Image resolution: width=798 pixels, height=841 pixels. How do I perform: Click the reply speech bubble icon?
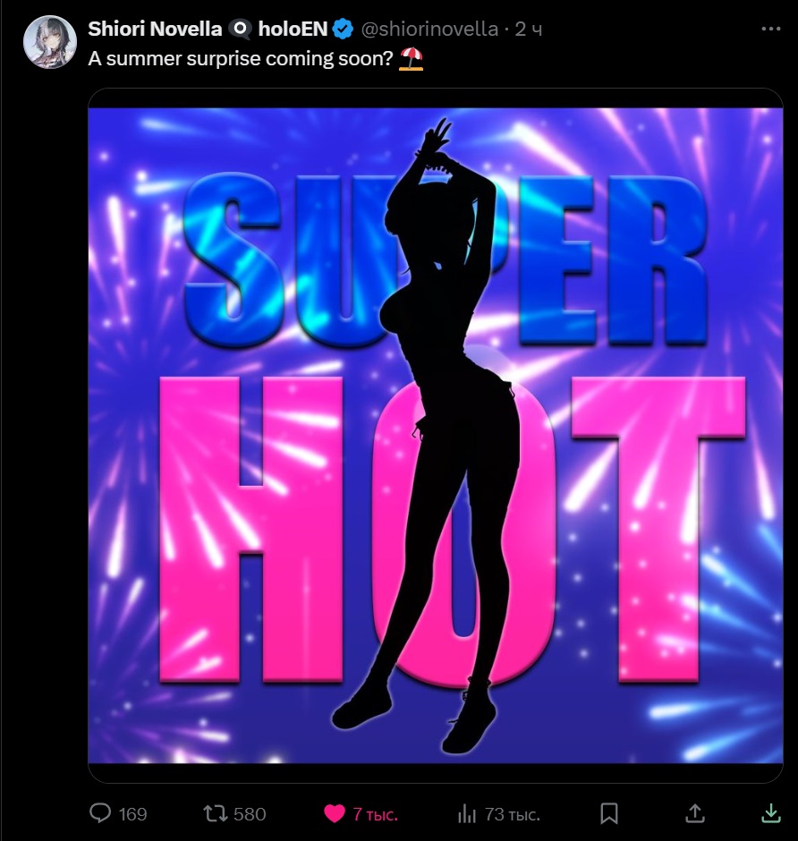[100, 813]
